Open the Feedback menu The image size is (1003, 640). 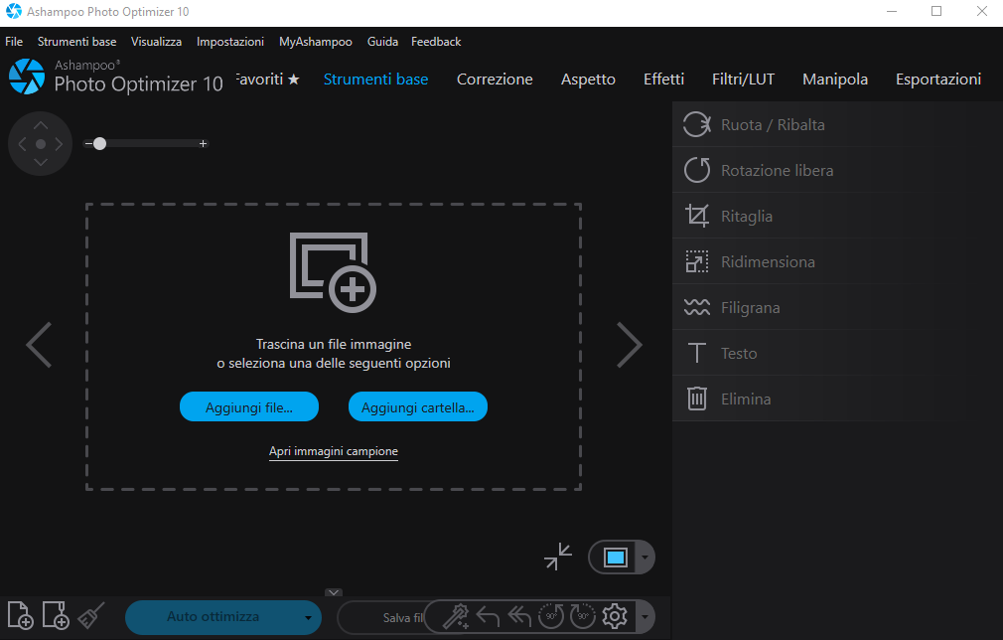tap(436, 42)
